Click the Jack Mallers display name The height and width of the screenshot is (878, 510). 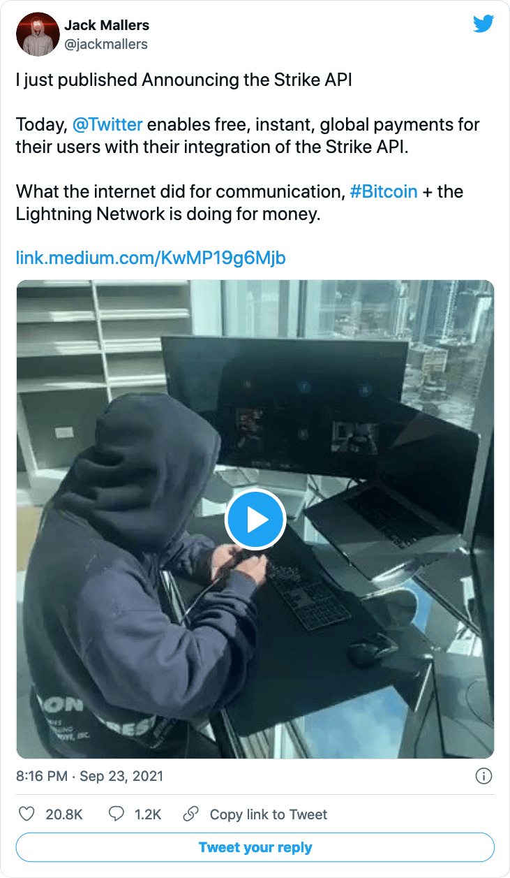click(x=107, y=25)
